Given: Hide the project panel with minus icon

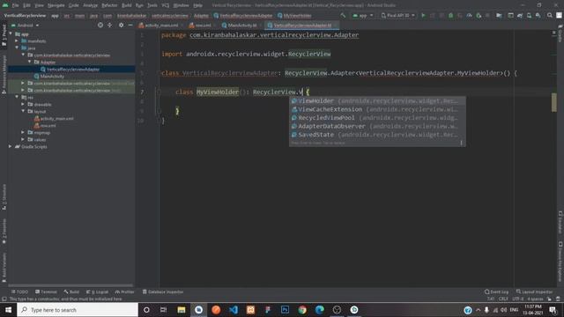Looking at the screenshot, I should tap(130, 26).
